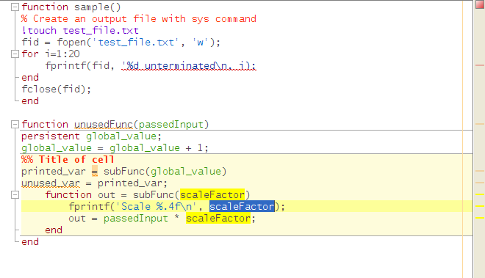Click the 'Scale %.4f\n' format string
The height and width of the screenshot is (278, 485).
pos(157,207)
